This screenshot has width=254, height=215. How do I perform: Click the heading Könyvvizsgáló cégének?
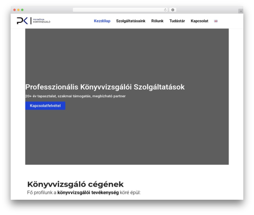[x=75, y=185]
